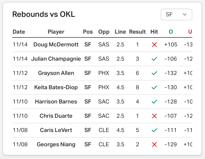Sort by the Date column header
This screenshot has height=159, width=205.
tap(19, 32)
